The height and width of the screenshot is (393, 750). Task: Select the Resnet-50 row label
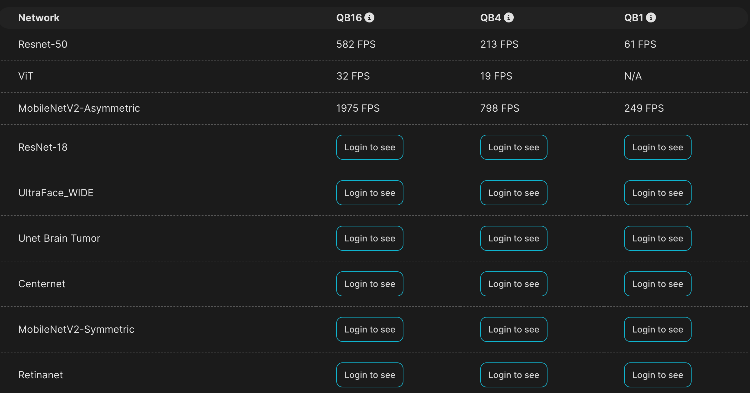pyautogui.click(x=43, y=44)
